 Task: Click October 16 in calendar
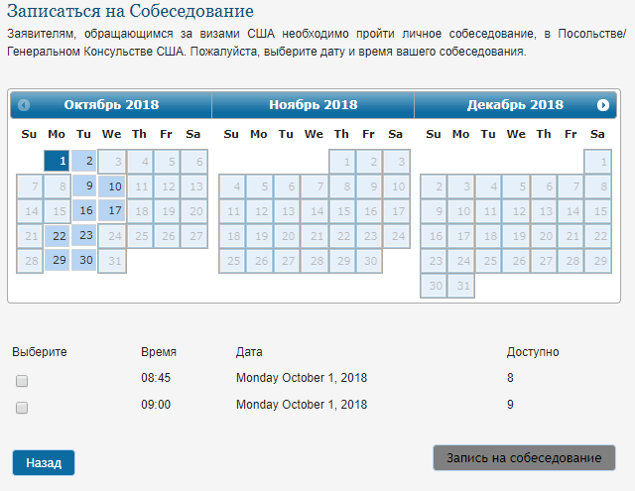[x=84, y=210]
